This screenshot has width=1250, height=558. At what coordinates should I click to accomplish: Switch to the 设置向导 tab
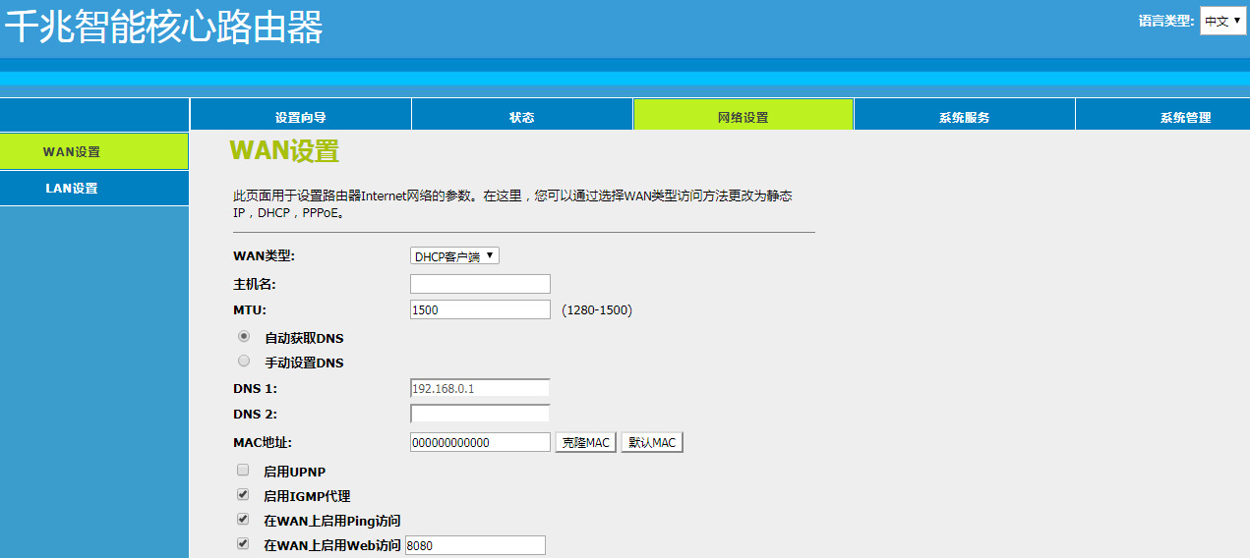point(300,117)
